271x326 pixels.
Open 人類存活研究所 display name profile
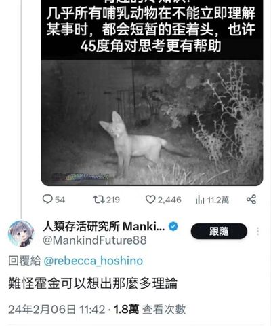click(x=104, y=226)
